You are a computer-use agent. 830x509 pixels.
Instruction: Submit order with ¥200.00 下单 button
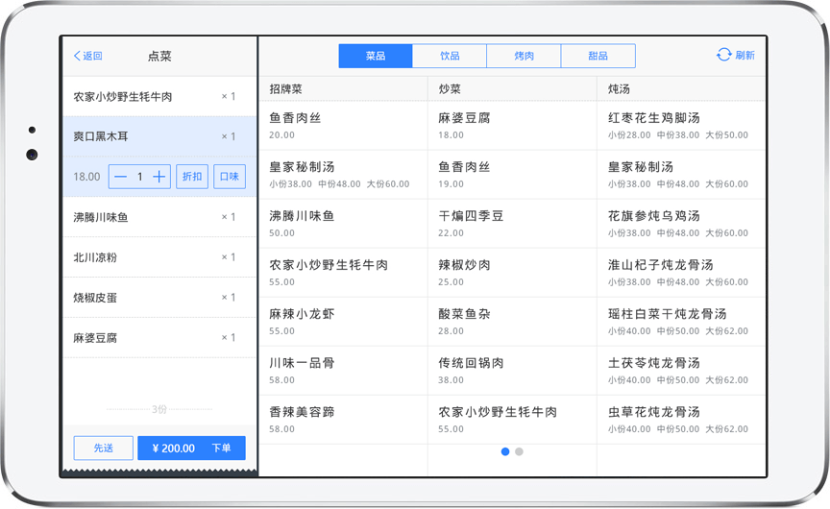point(191,448)
